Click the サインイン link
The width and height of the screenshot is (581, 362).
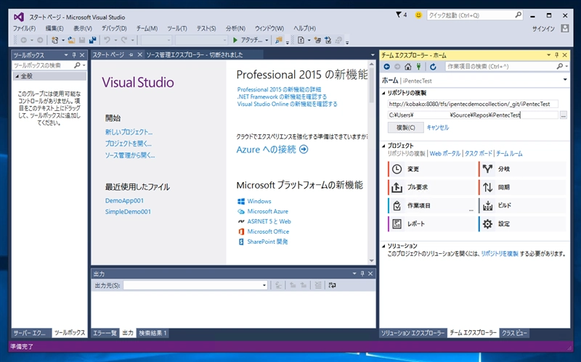pyautogui.click(x=543, y=29)
